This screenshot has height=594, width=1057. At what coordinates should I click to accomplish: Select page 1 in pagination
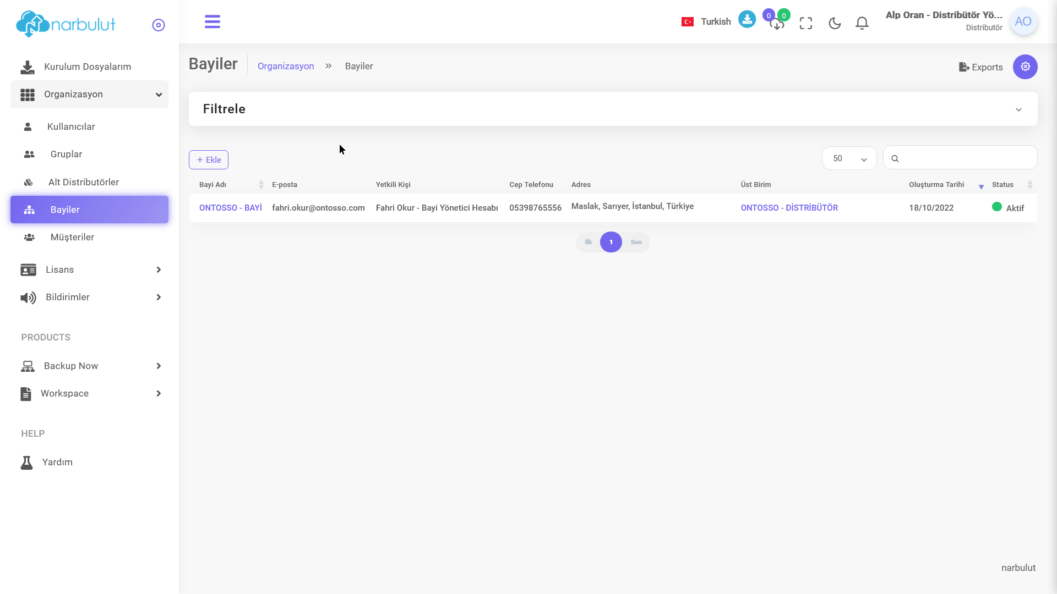[x=611, y=242]
